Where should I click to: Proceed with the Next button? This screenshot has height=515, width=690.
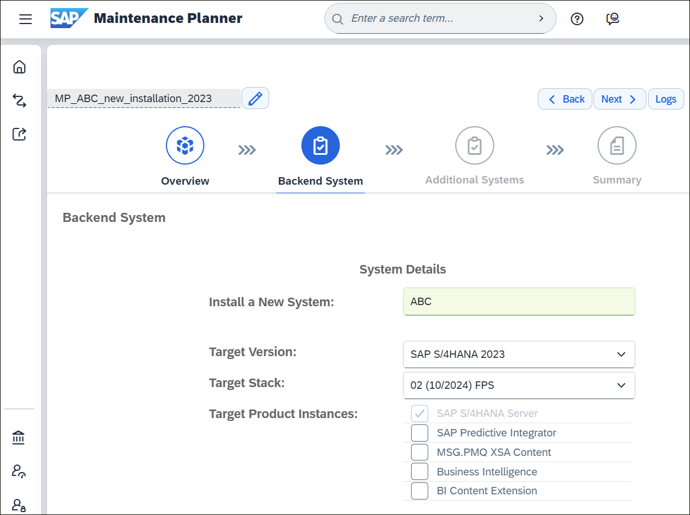pyautogui.click(x=619, y=99)
